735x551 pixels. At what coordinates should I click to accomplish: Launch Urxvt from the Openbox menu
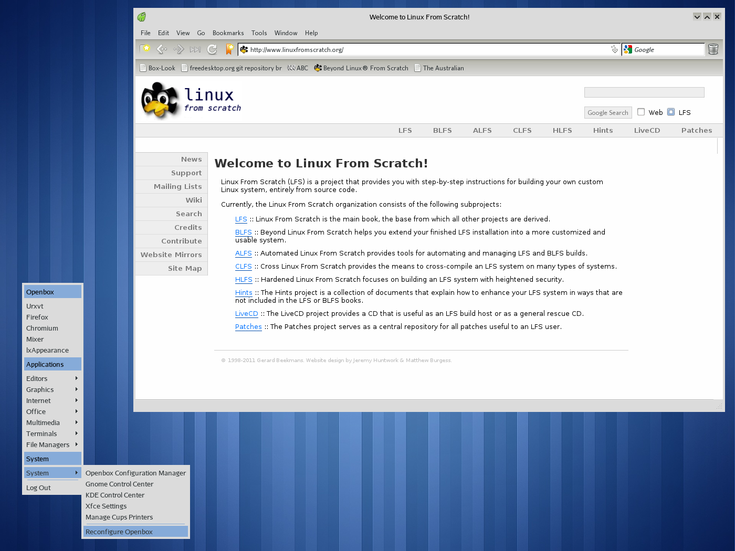(x=52, y=306)
